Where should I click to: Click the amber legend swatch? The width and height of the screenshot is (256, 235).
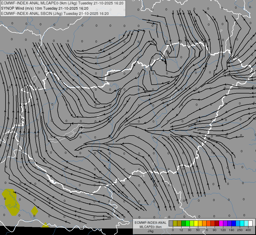200,223
